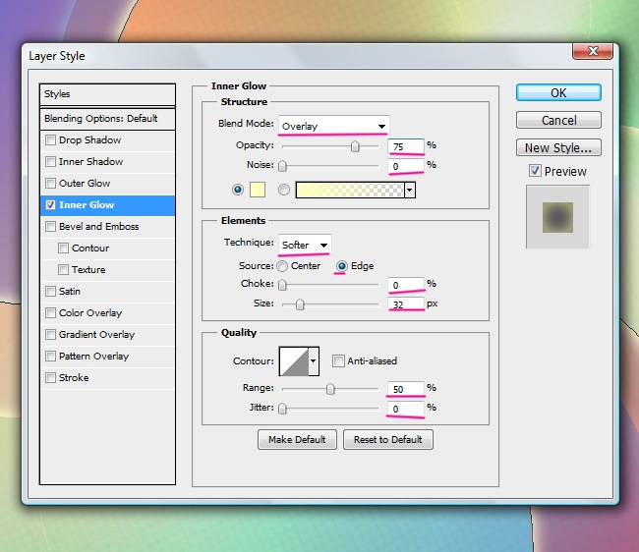Uncheck the Preview checkbox
This screenshot has height=552, width=639.
535,171
